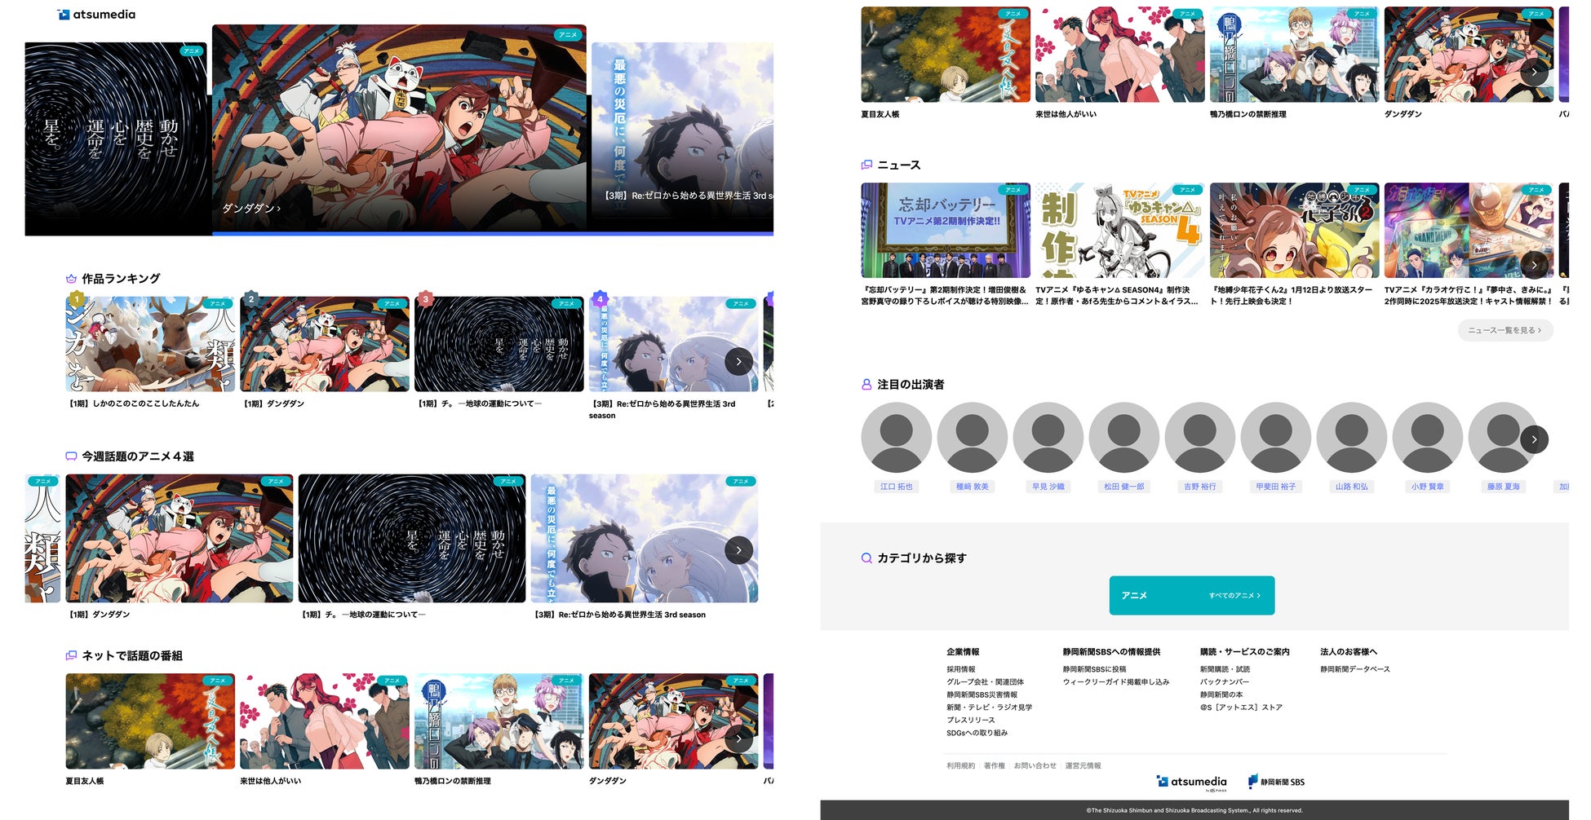Click the SDGsへの取り組み footer link
1591x820 pixels.
(x=977, y=733)
